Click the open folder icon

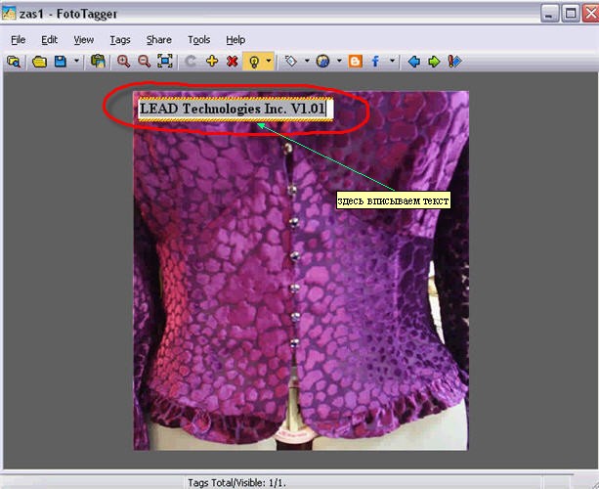tap(39, 62)
